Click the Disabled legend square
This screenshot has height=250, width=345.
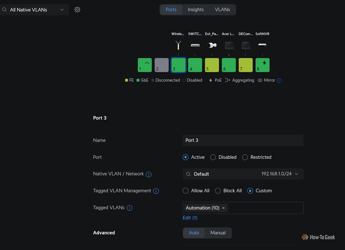(x=184, y=80)
